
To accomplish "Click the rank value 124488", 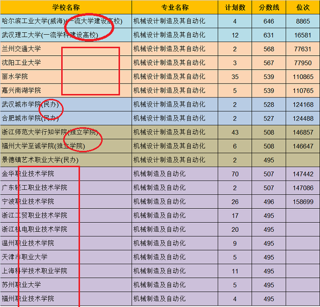I will [x=303, y=118].
